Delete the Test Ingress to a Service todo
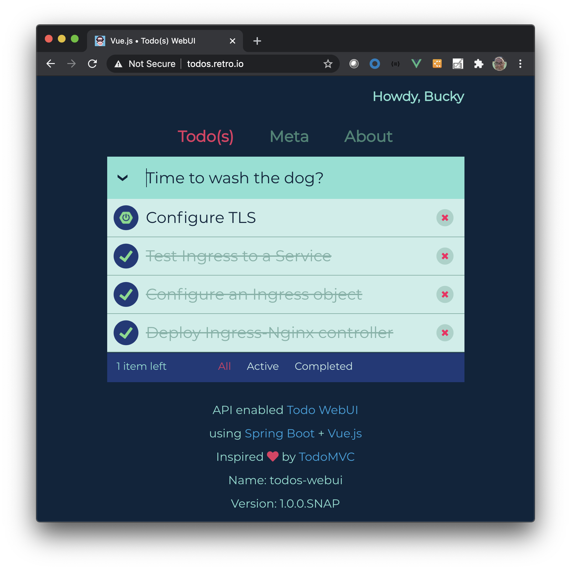The image size is (571, 570). pyautogui.click(x=445, y=256)
